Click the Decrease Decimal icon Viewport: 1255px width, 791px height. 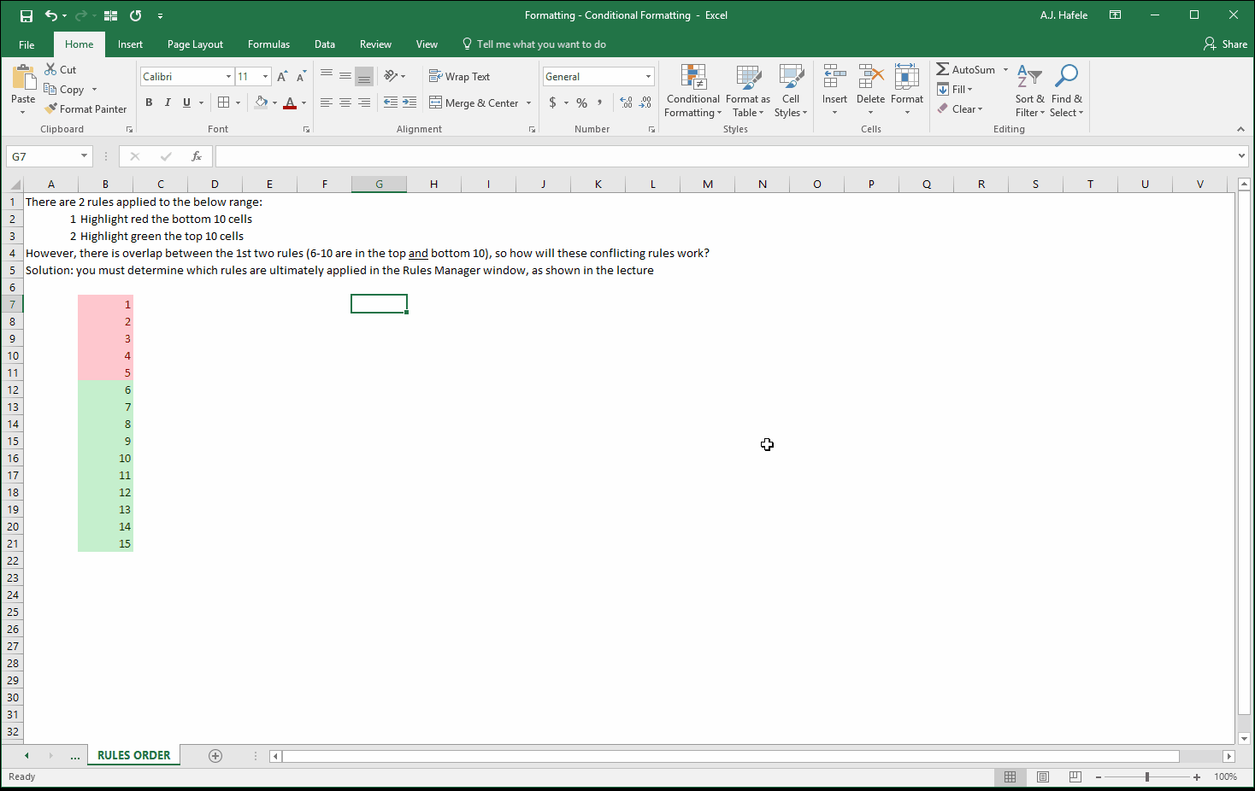pos(645,103)
